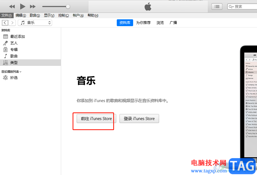Screen dimensions: 257x175
Task: Open 艺人 in the sidebar
Action: coord(30,43)
